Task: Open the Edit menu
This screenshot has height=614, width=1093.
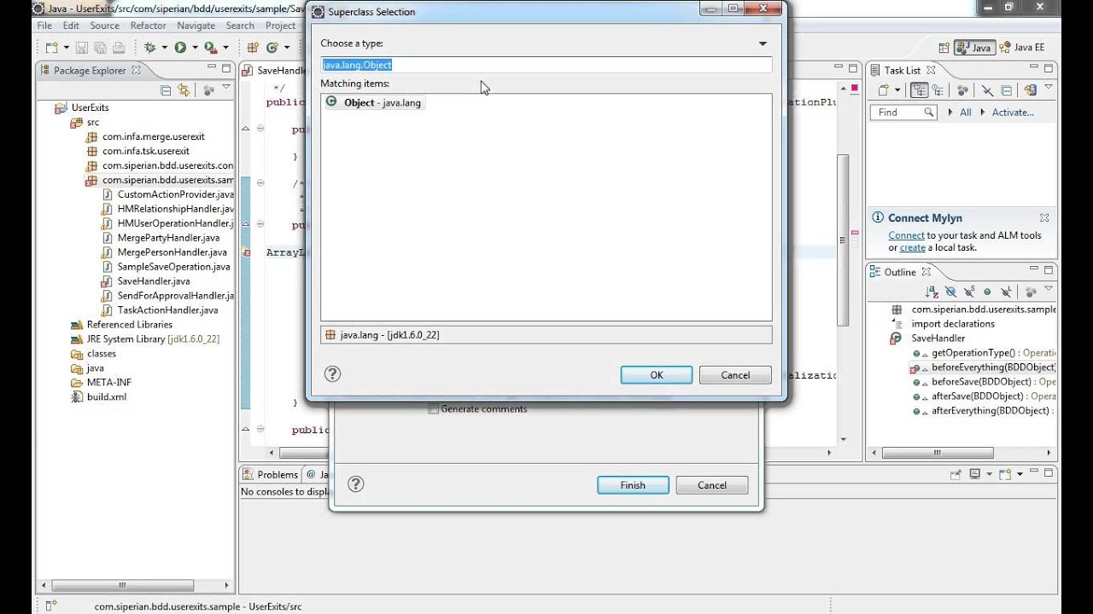Action: pyautogui.click(x=71, y=26)
